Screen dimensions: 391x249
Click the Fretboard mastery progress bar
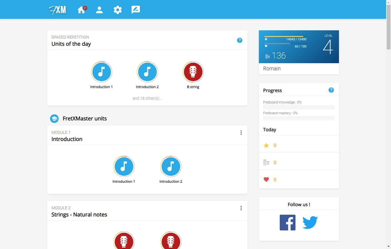pyautogui.click(x=299, y=118)
